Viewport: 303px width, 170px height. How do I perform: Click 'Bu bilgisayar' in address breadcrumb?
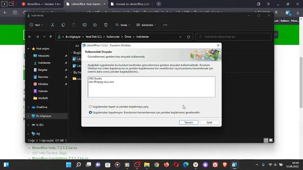pyautogui.click(x=73, y=37)
